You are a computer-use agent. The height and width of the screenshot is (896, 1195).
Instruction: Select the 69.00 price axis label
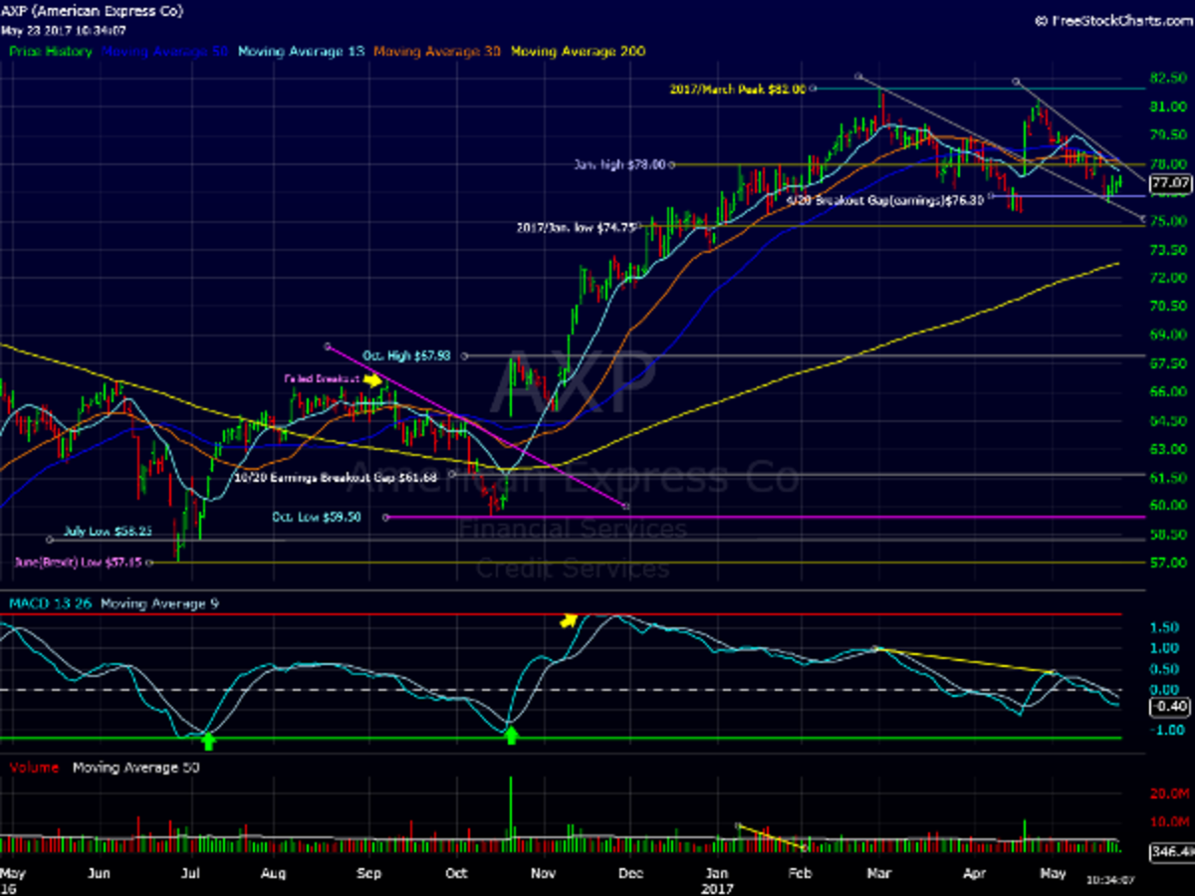[x=1167, y=336]
